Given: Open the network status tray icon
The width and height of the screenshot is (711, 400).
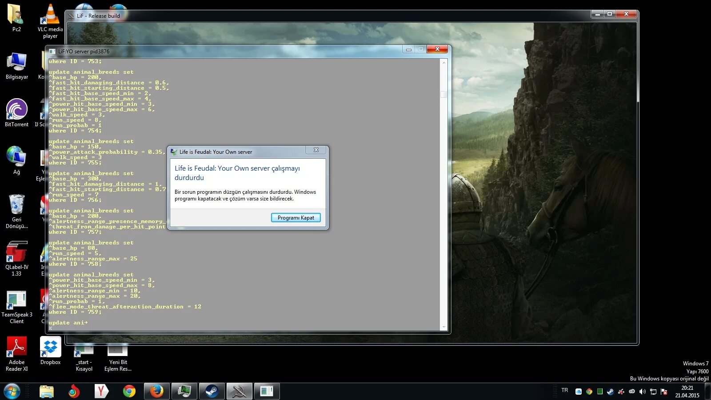Looking at the screenshot, I should [653, 392].
